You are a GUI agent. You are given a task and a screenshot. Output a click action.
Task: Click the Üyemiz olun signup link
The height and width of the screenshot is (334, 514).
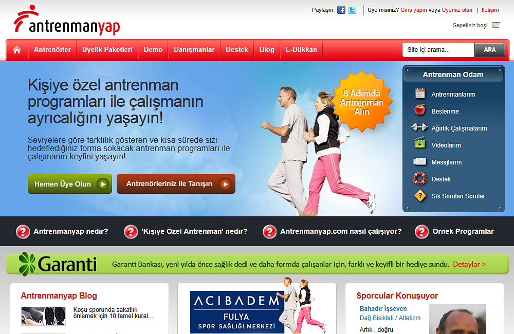[x=457, y=10]
